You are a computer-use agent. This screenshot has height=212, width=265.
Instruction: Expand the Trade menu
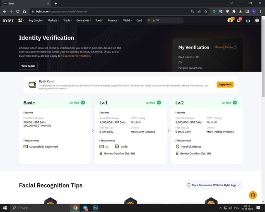(67, 20)
